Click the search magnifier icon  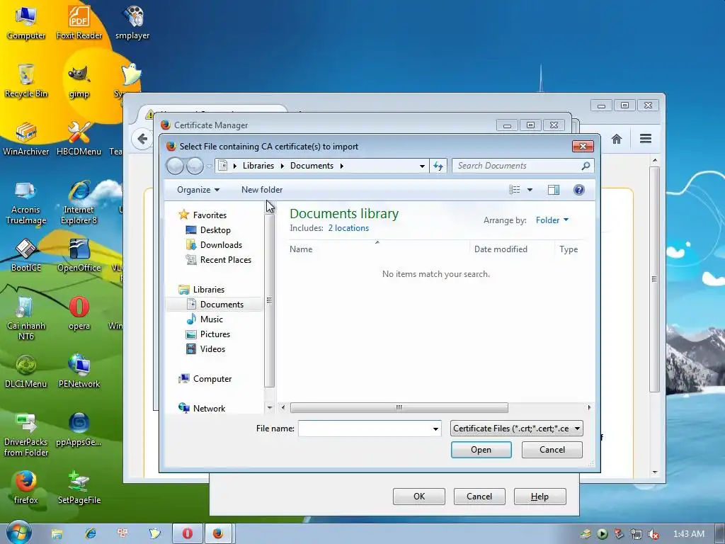tap(586, 166)
